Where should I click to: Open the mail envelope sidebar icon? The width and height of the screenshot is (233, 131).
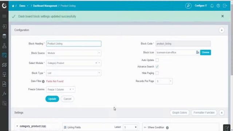4,65
